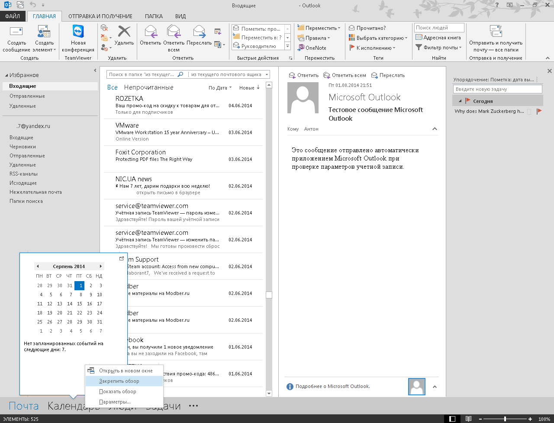Switch to normal view in status bar

452,419
